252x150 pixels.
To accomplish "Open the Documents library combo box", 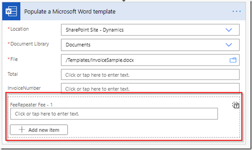I will (150, 45).
